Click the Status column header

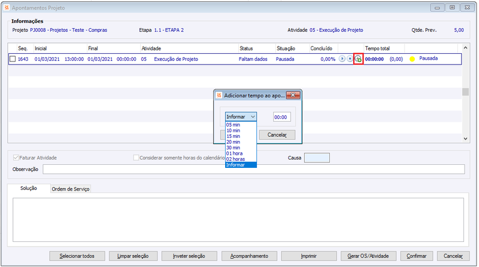(x=257, y=48)
